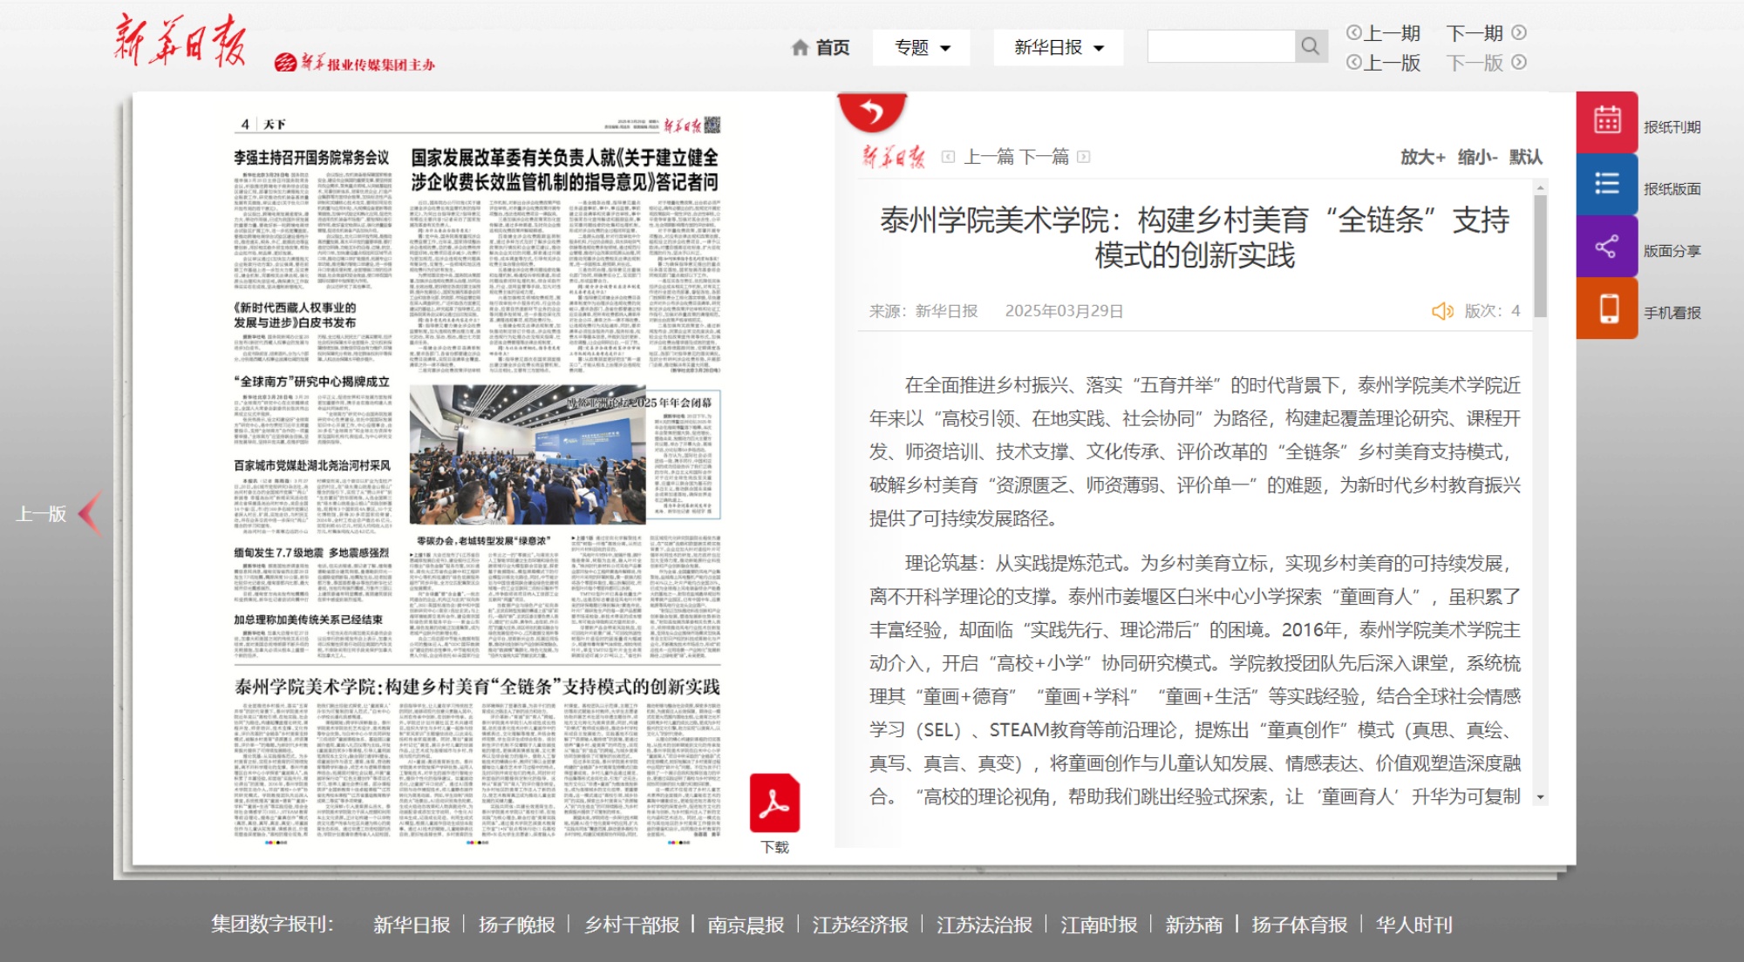Play article audio with speaker icon

pyautogui.click(x=1441, y=311)
